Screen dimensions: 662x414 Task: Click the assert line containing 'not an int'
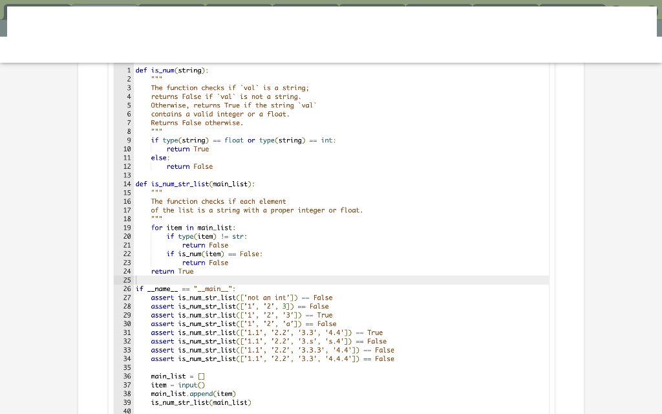[x=242, y=298]
